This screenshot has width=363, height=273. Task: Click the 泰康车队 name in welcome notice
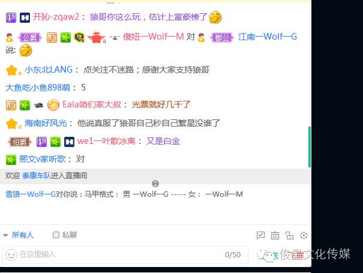point(37,176)
